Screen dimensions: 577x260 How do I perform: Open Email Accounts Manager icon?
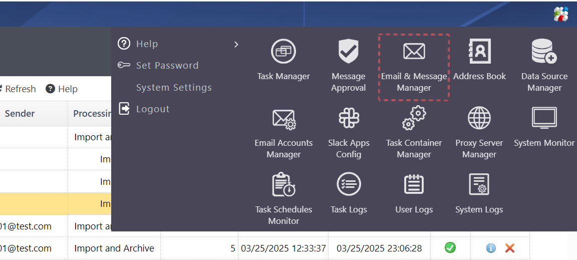(x=283, y=119)
